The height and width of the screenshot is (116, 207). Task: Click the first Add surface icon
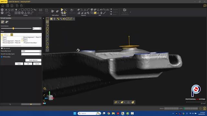53,11
